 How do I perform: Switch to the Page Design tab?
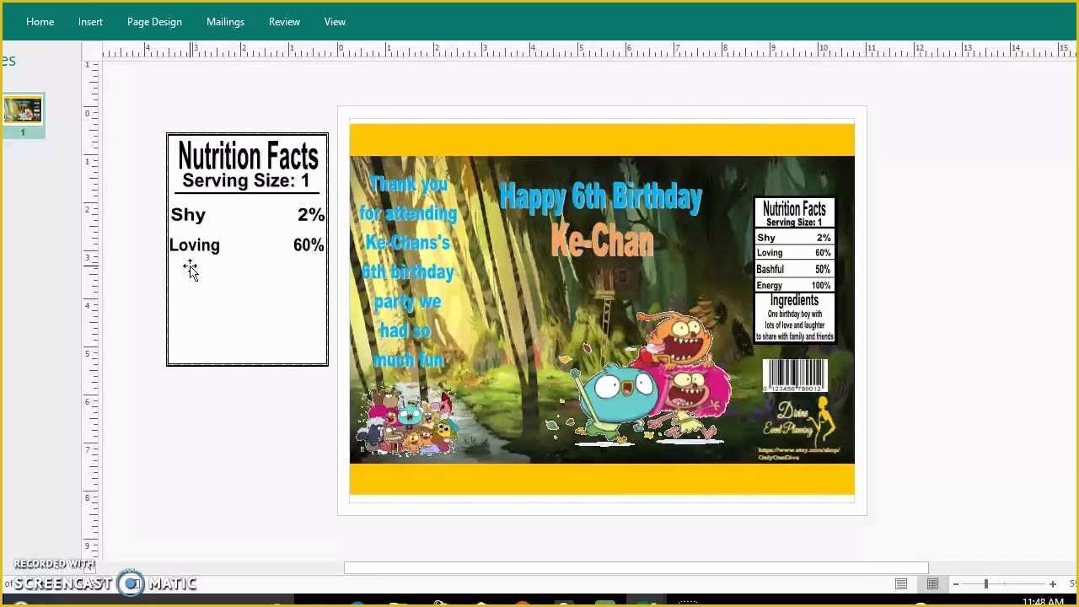tap(154, 22)
